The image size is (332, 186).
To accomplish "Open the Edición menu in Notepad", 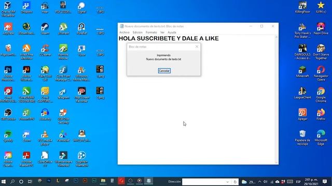I will pos(137,32).
